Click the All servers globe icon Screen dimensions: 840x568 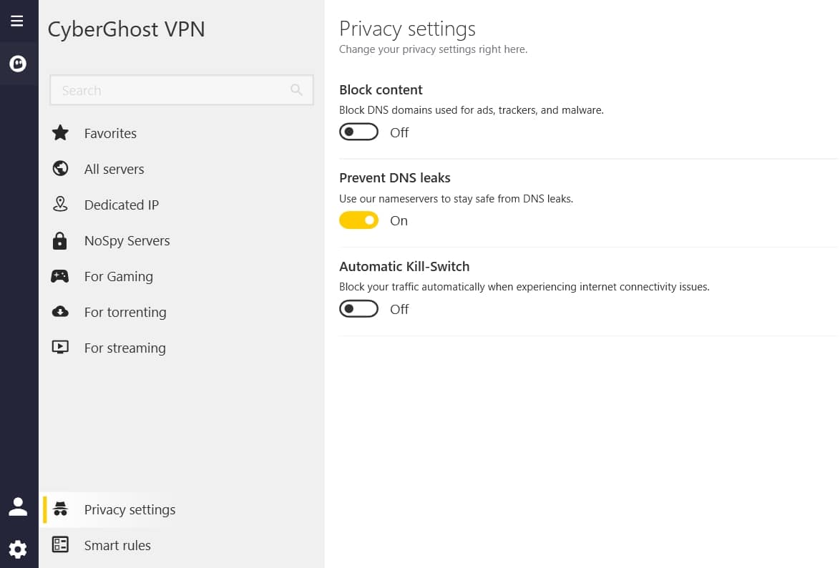61,168
